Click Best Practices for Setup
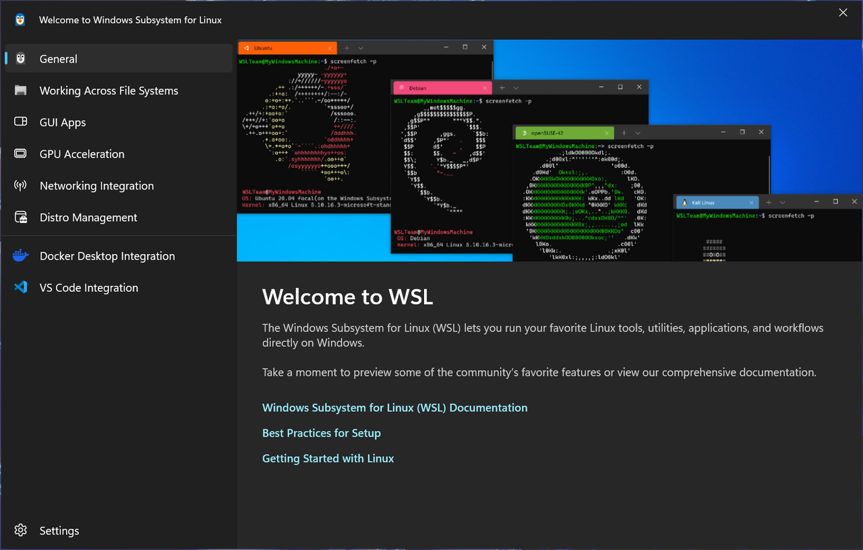 [322, 433]
